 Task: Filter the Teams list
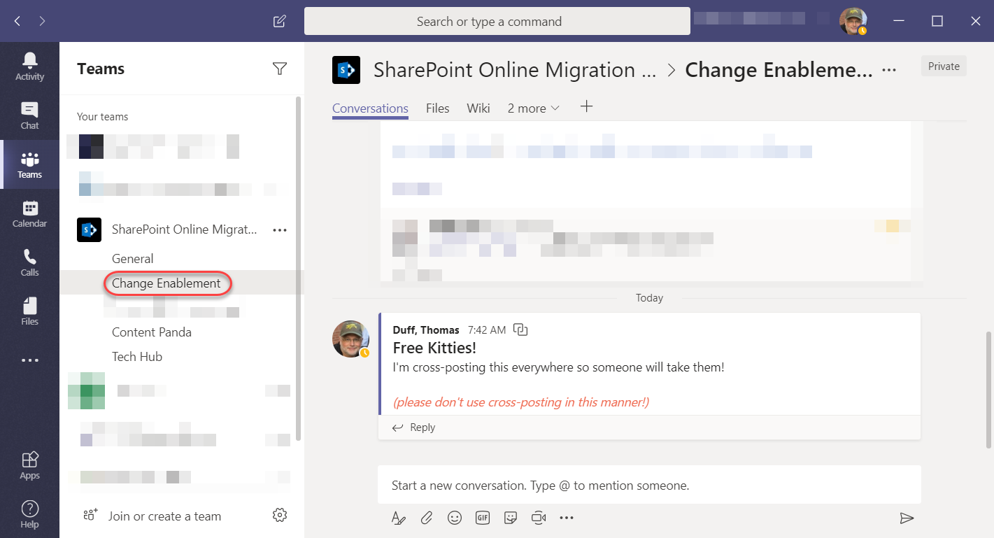(279, 68)
